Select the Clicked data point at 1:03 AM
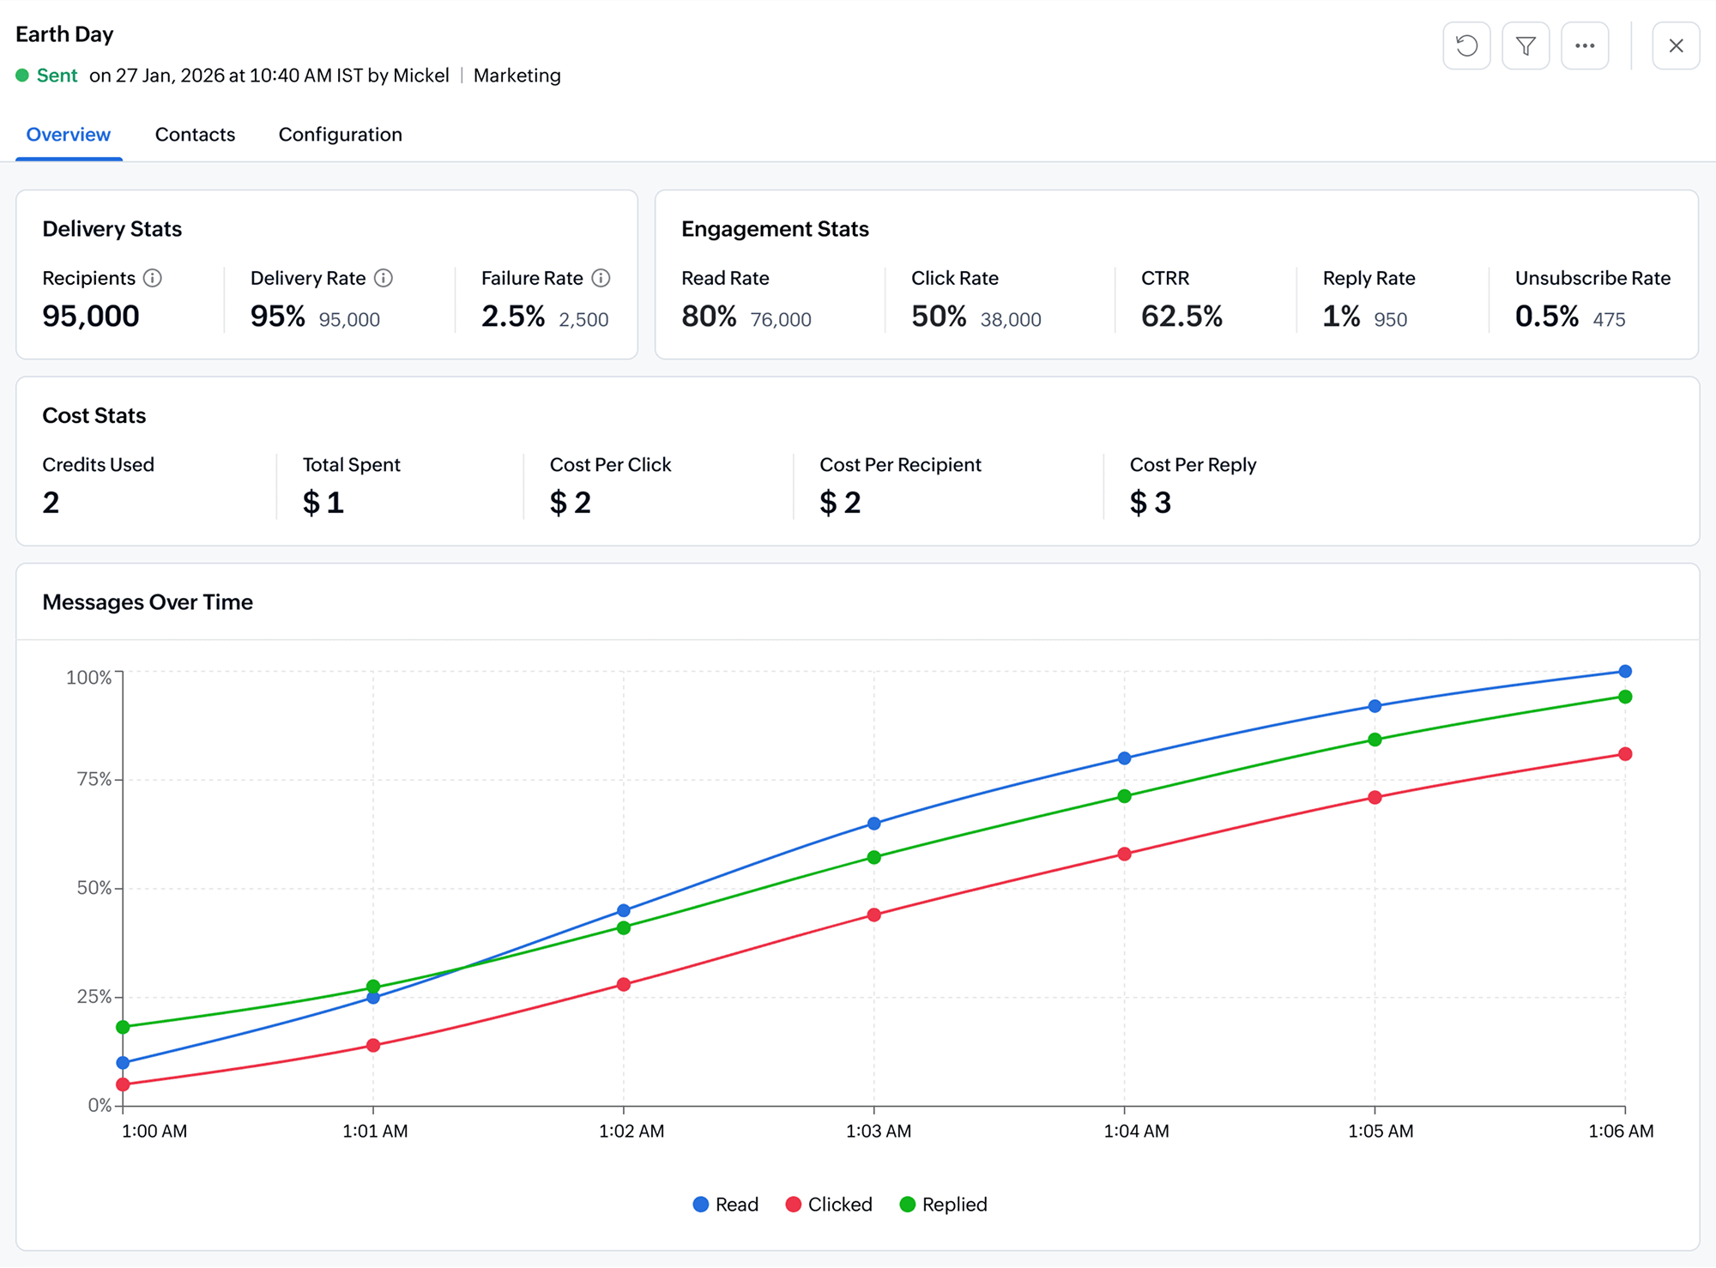1716x1268 pixels. (874, 915)
